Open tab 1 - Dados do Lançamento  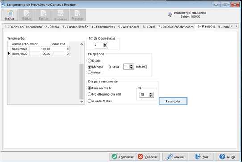(23, 27)
